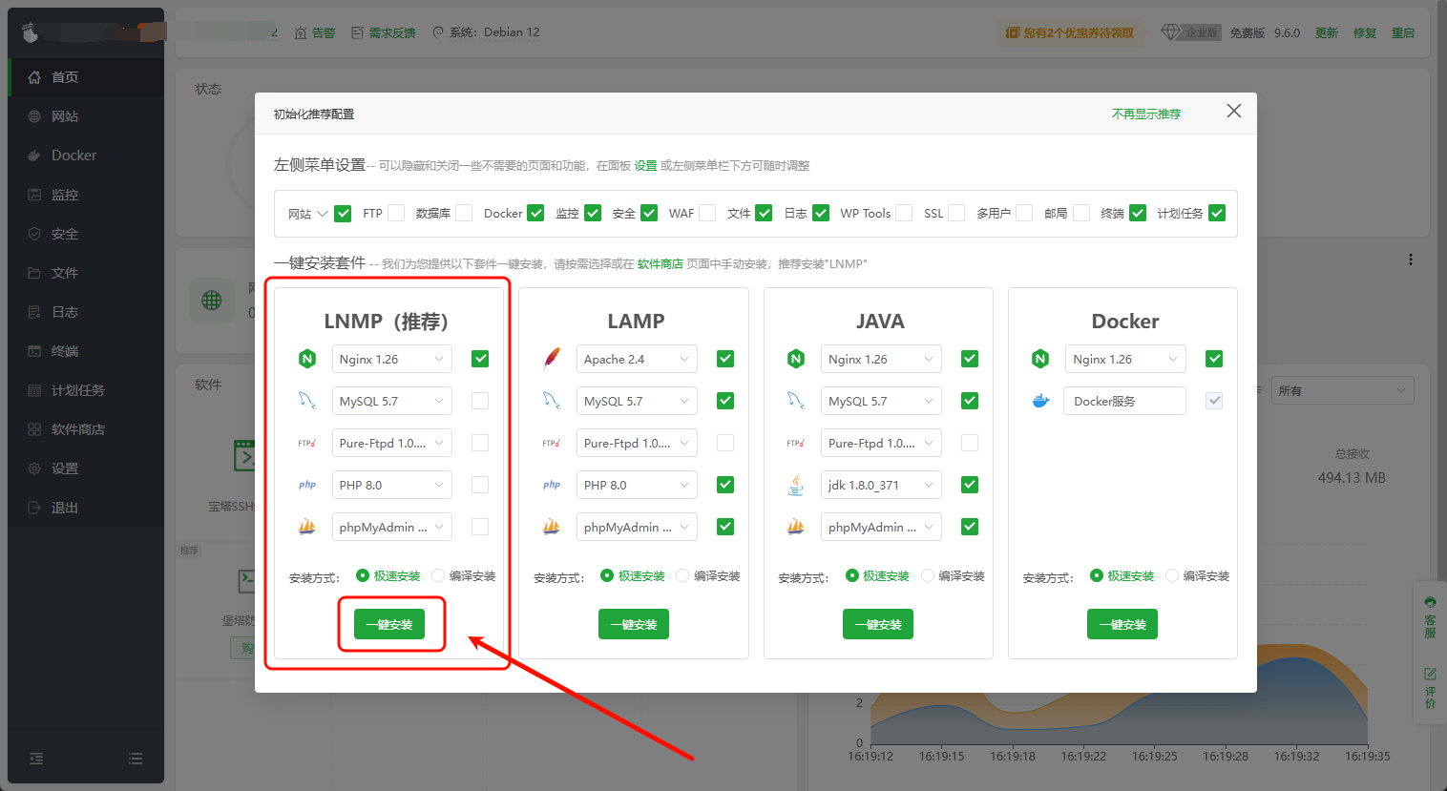The image size is (1447, 791).
Task: Enable the FTP menu checkbox
Action: [396, 213]
